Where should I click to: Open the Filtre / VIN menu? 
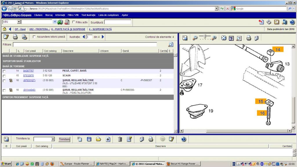tap(73, 15)
